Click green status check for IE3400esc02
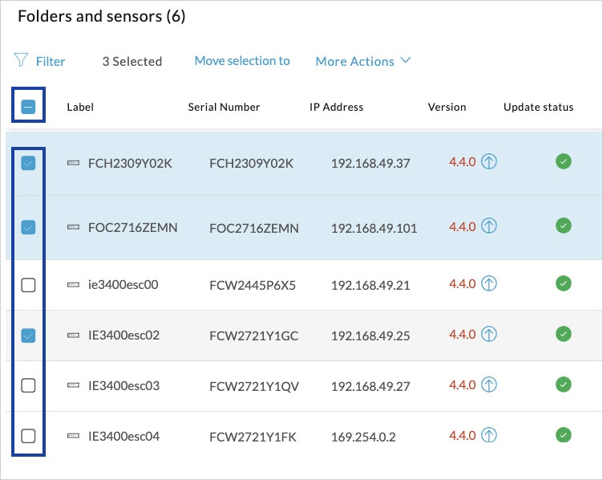This screenshot has height=480, width=603. click(x=564, y=334)
